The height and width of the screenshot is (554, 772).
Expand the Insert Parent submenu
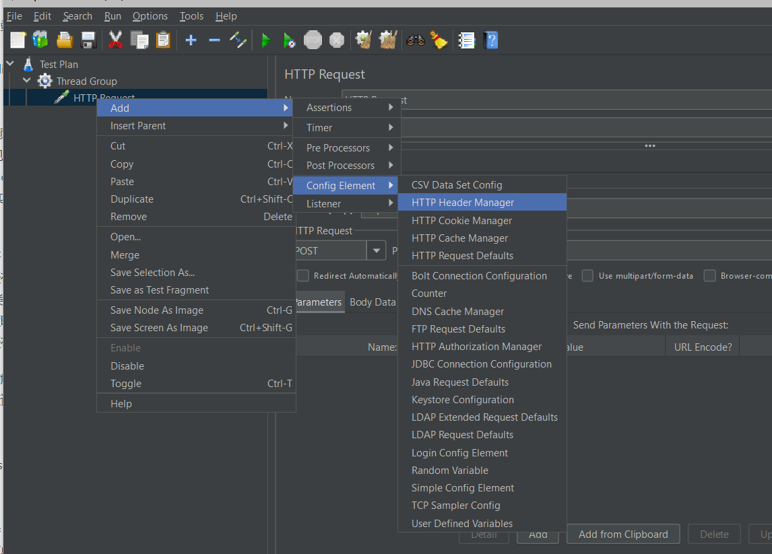pyautogui.click(x=195, y=125)
